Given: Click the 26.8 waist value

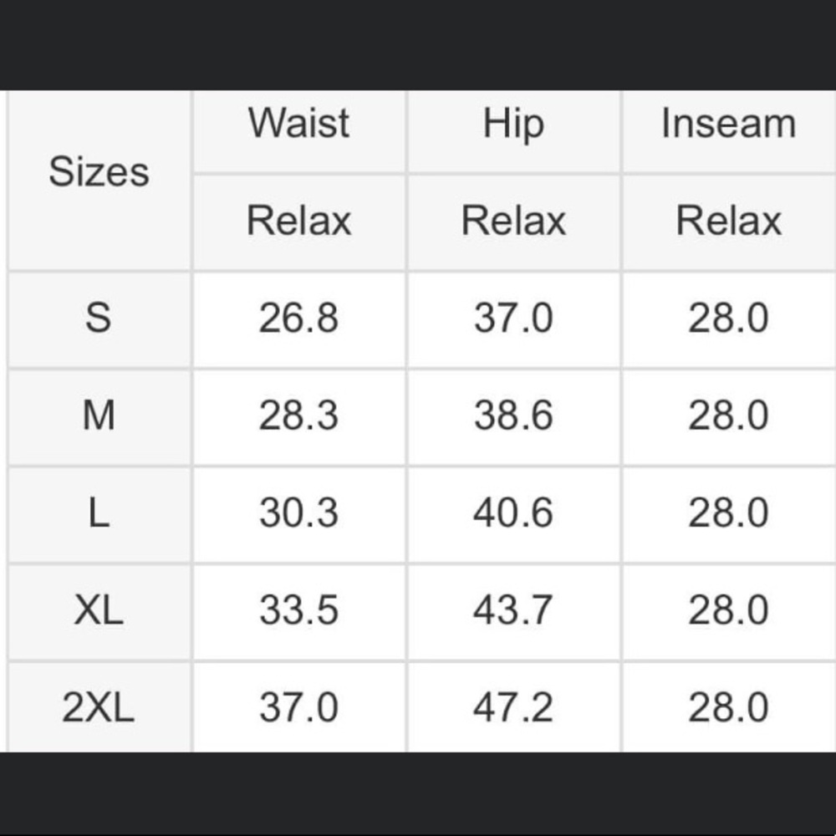Looking at the screenshot, I should tap(298, 319).
